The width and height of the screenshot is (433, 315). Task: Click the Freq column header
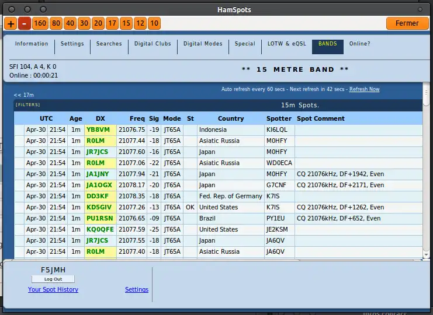[137, 119]
